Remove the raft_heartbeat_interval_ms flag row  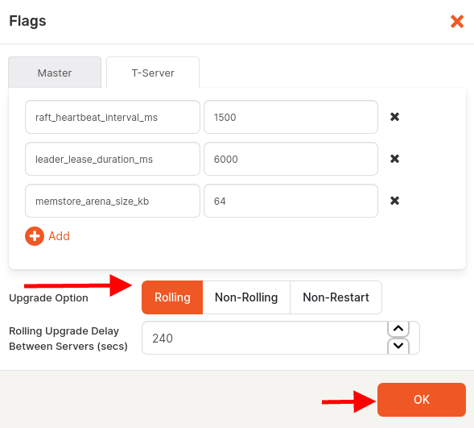[x=394, y=117]
